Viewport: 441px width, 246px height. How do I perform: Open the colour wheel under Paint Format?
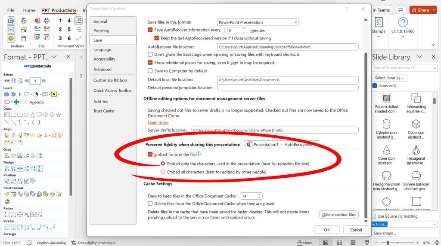(7, 201)
